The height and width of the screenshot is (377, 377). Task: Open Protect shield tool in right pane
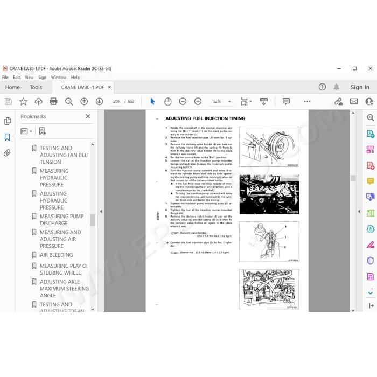click(x=371, y=260)
